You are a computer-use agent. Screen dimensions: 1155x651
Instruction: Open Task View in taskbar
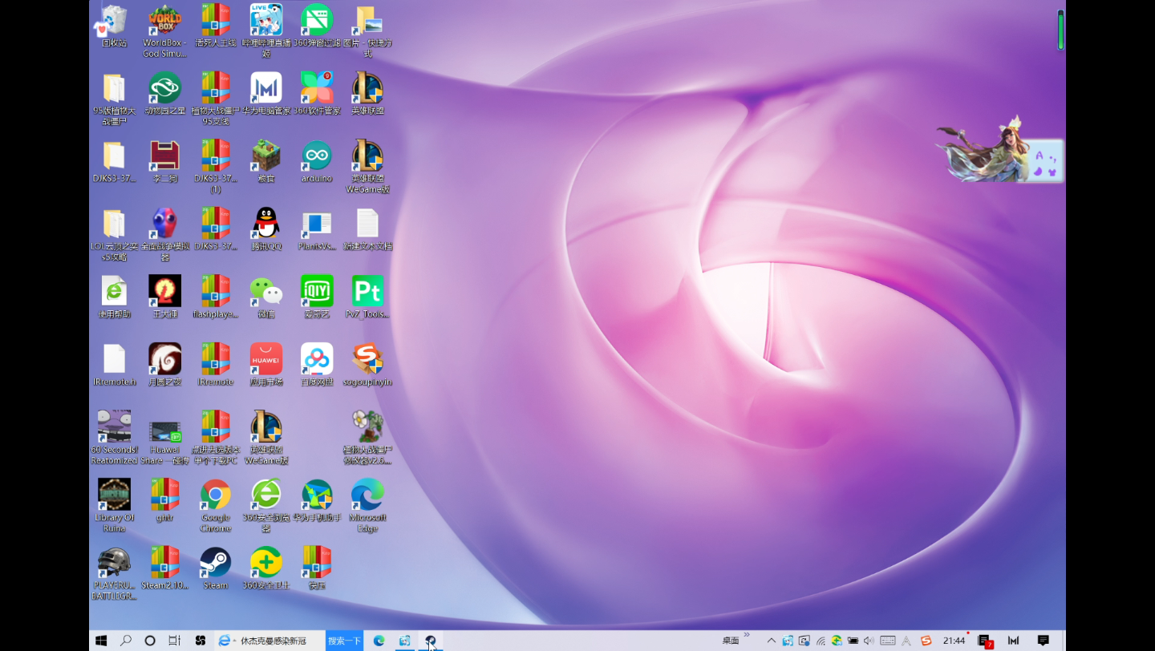174,641
